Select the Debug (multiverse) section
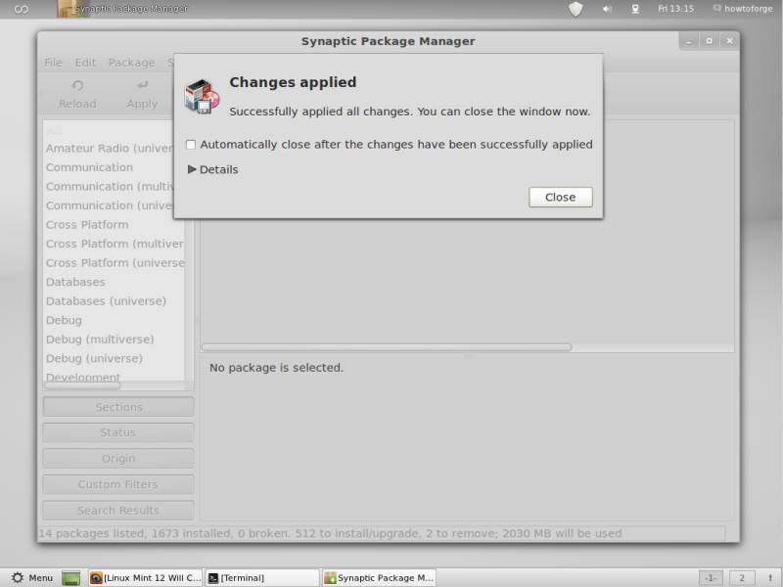 100,339
